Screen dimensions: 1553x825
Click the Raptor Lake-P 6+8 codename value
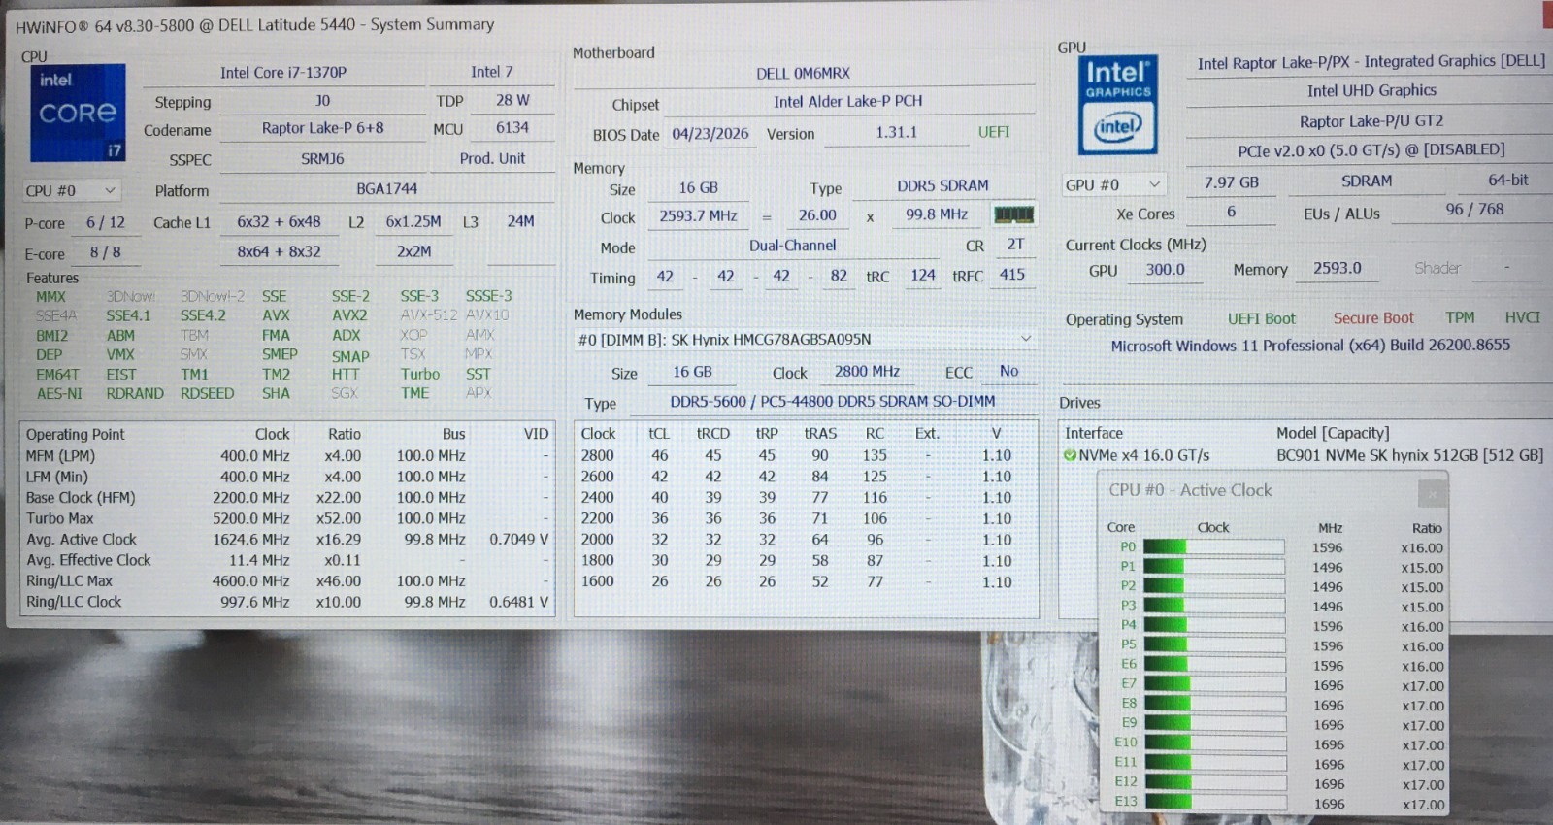322,128
